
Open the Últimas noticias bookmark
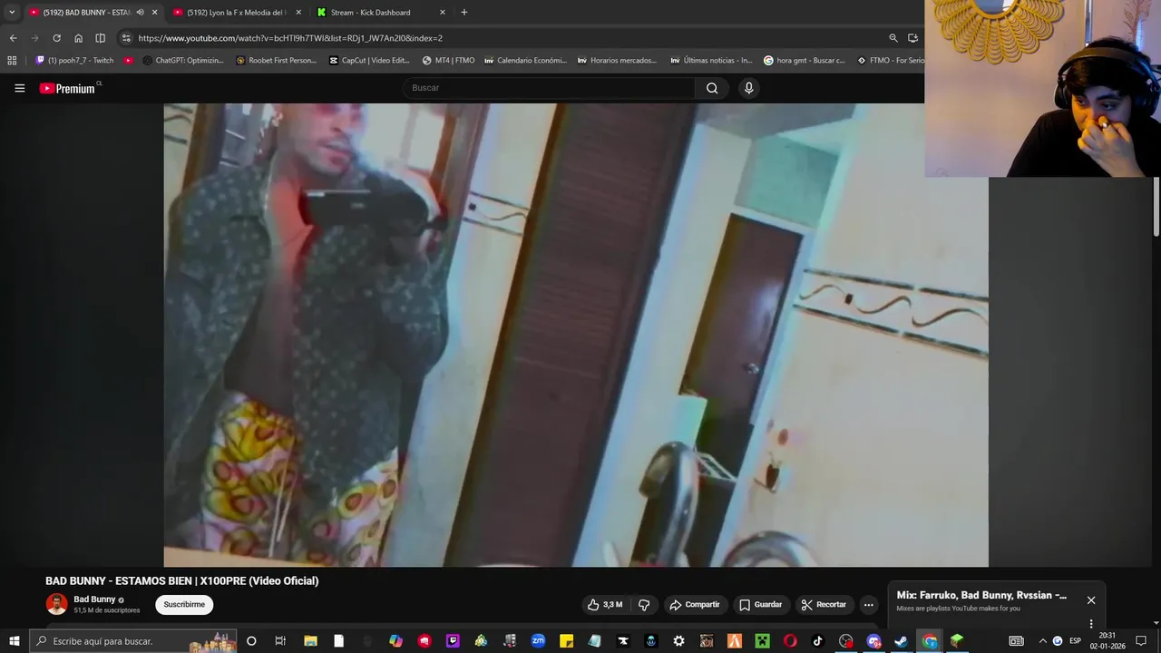click(711, 61)
